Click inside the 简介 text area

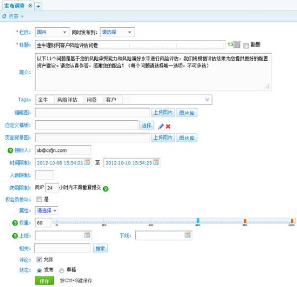pos(153,72)
